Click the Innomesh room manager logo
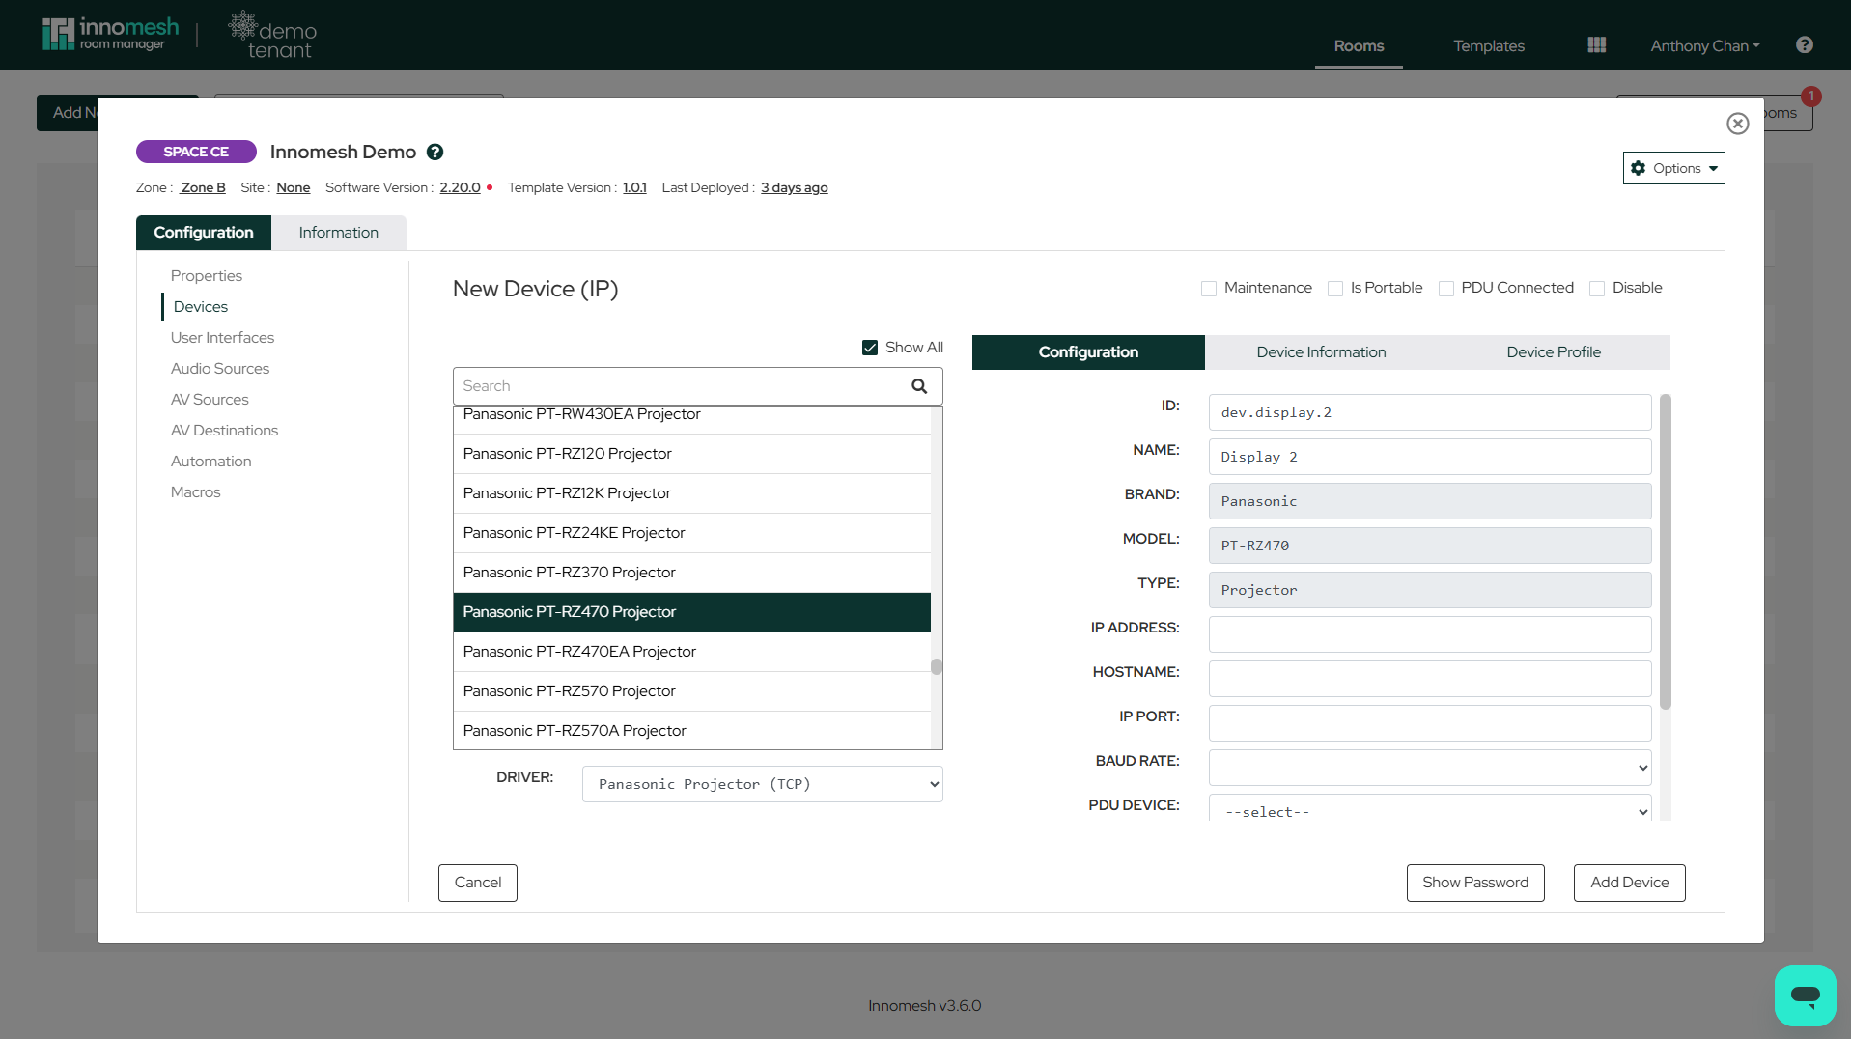 [x=110, y=34]
